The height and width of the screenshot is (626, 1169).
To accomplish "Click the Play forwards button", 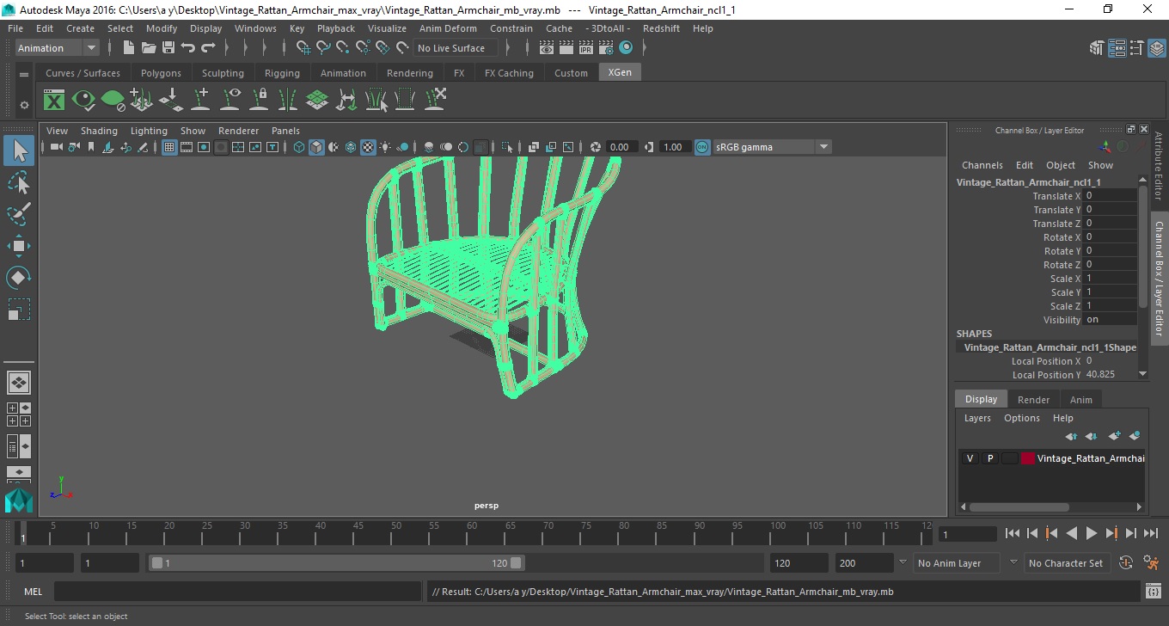I will (x=1091, y=534).
